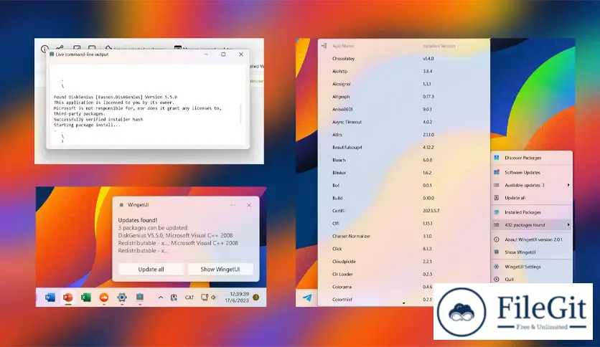Click Show WingetUI in the notification
The height and width of the screenshot is (347, 600).
(x=220, y=269)
